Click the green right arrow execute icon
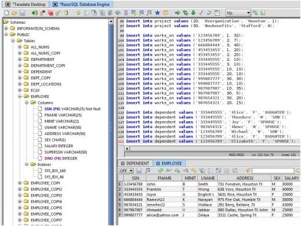The height and width of the screenshot is (226, 301). click(x=177, y=13)
